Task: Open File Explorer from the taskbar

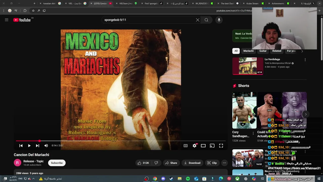Action: [x=179, y=179]
